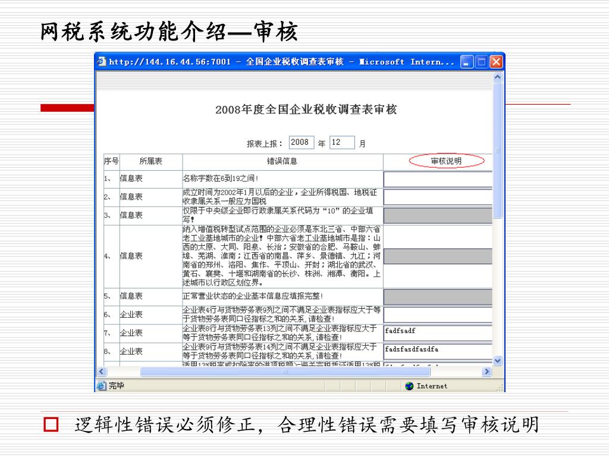This screenshot has height=457, width=609.
Task: Click the 审核说明 column header
Action: (x=446, y=161)
